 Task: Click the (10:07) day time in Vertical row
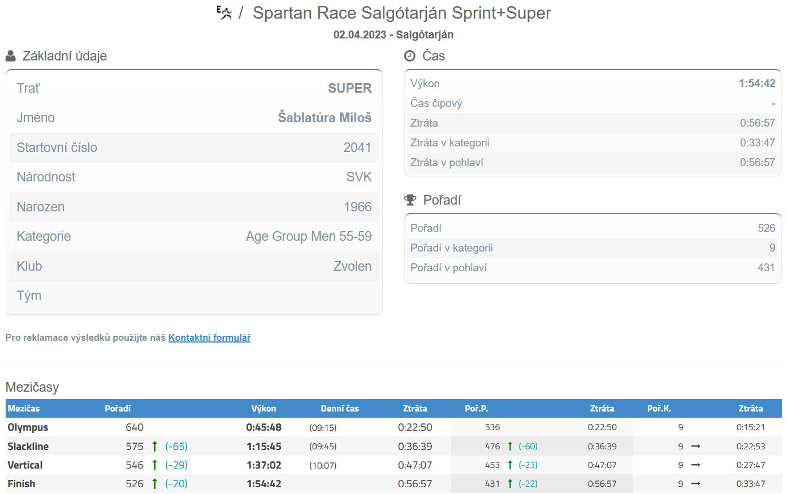coord(323,465)
